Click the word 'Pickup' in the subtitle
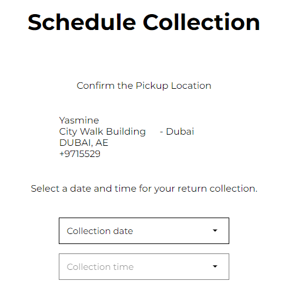This screenshot has width=291, height=294. [152, 86]
